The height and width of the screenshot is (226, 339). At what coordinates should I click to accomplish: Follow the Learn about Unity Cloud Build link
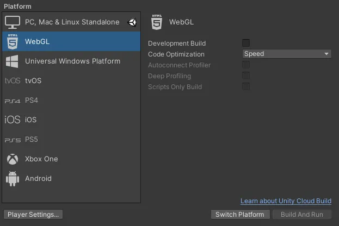pyautogui.click(x=286, y=202)
